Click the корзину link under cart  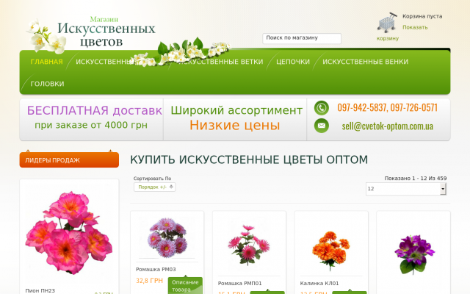point(388,38)
